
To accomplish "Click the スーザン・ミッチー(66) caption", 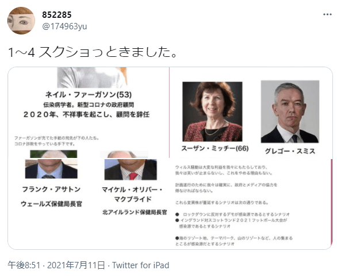I will (215, 148).
